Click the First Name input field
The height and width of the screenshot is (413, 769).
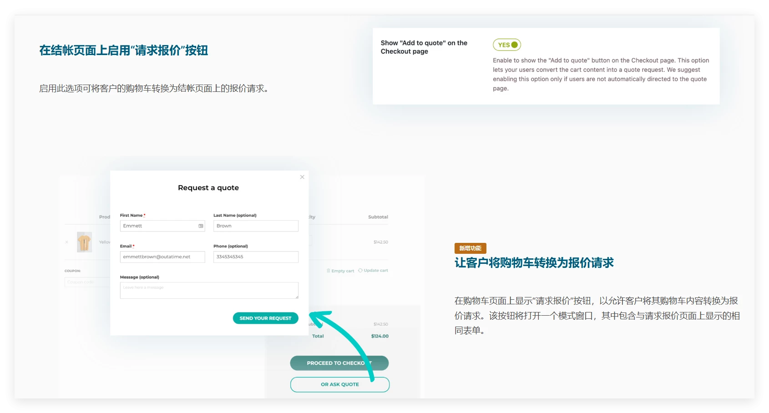(x=158, y=226)
